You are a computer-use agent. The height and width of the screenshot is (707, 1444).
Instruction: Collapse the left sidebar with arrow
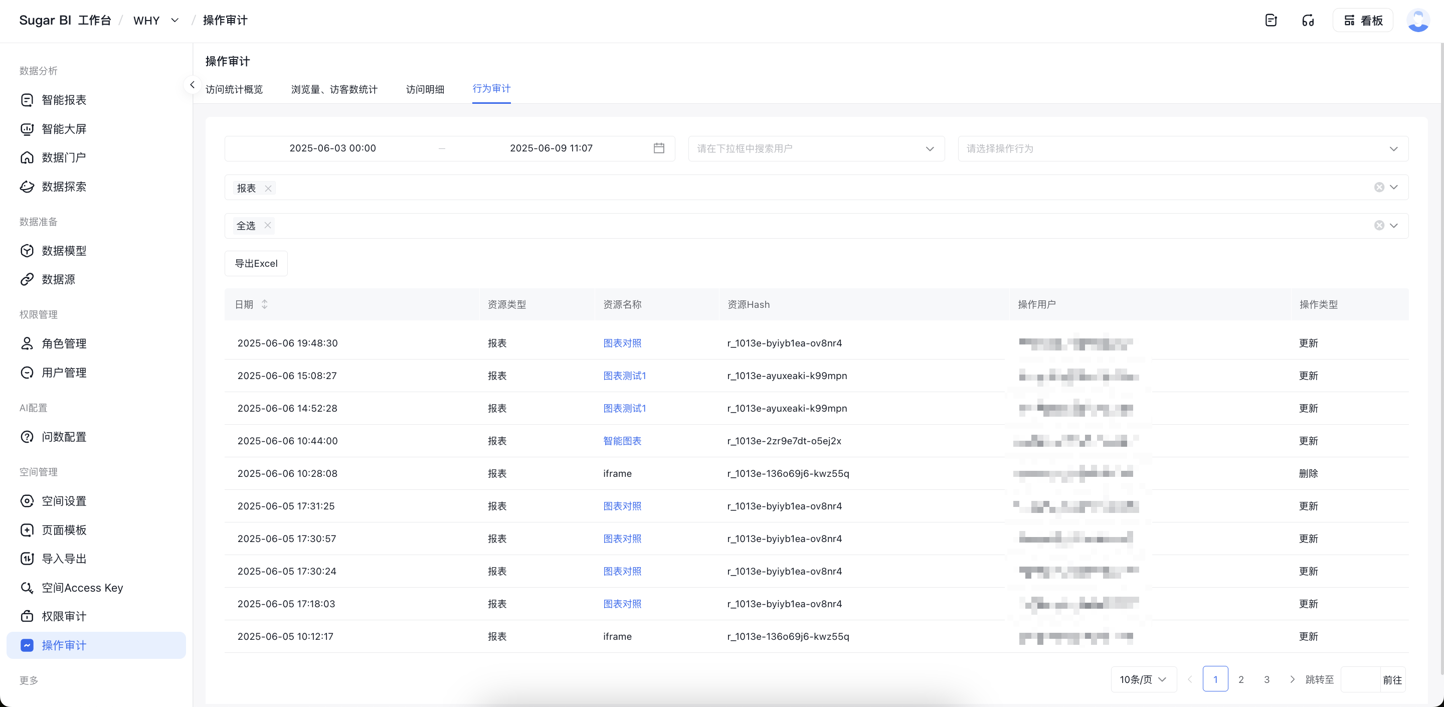point(192,85)
